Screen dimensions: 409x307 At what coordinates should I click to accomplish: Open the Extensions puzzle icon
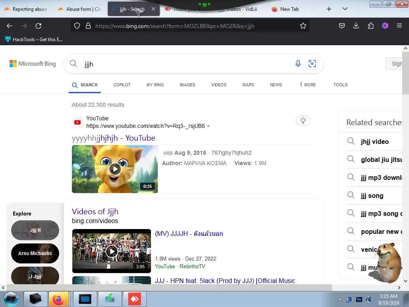371,26
